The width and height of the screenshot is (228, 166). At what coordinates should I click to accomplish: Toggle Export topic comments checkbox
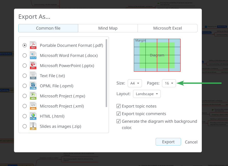(119, 114)
